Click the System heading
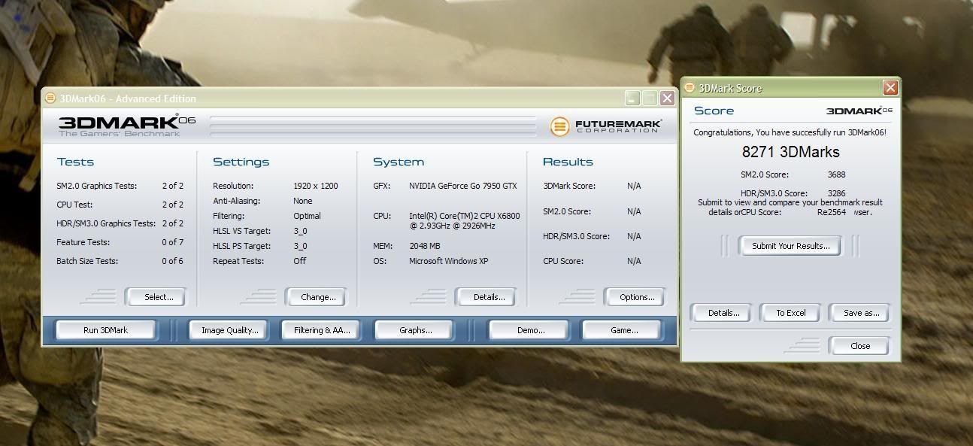Screen dimensions: 973x446 coord(399,162)
